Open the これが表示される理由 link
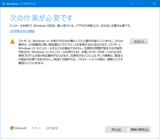Viewport: 160px width, 139px height. (22, 31)
